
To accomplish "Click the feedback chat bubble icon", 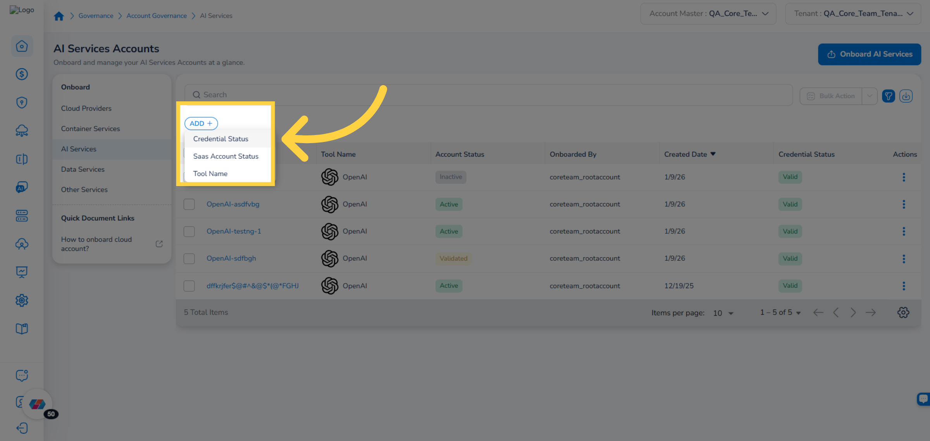I will coord(22,375).
